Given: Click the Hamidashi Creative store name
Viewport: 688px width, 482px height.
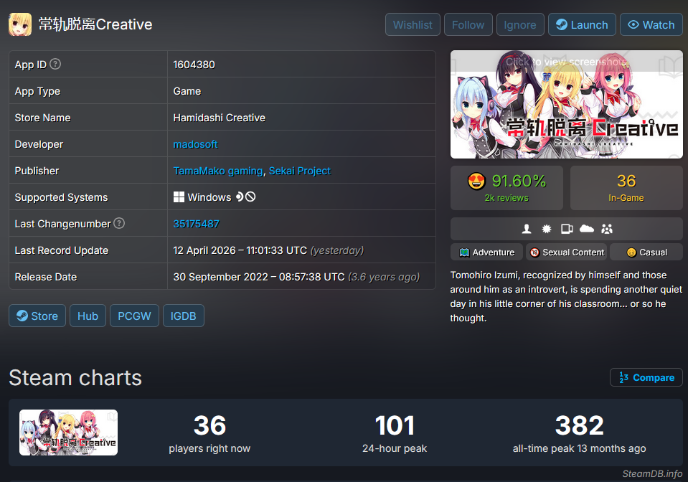Looking at the screenshot, I should coord(220,118).
